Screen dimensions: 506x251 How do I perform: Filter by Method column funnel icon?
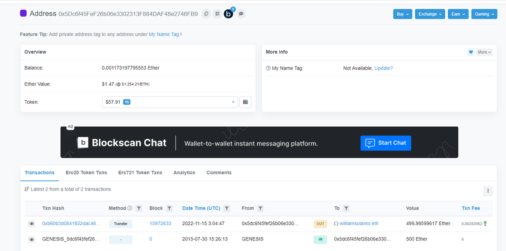click(139, 208)
